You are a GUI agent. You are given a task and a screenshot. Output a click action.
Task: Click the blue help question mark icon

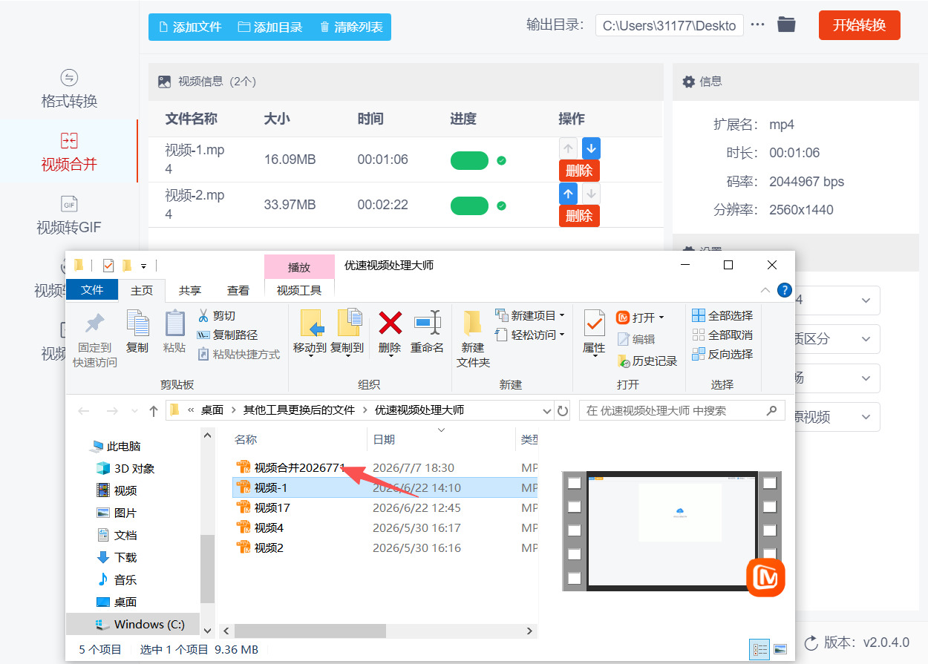(783, 290)
